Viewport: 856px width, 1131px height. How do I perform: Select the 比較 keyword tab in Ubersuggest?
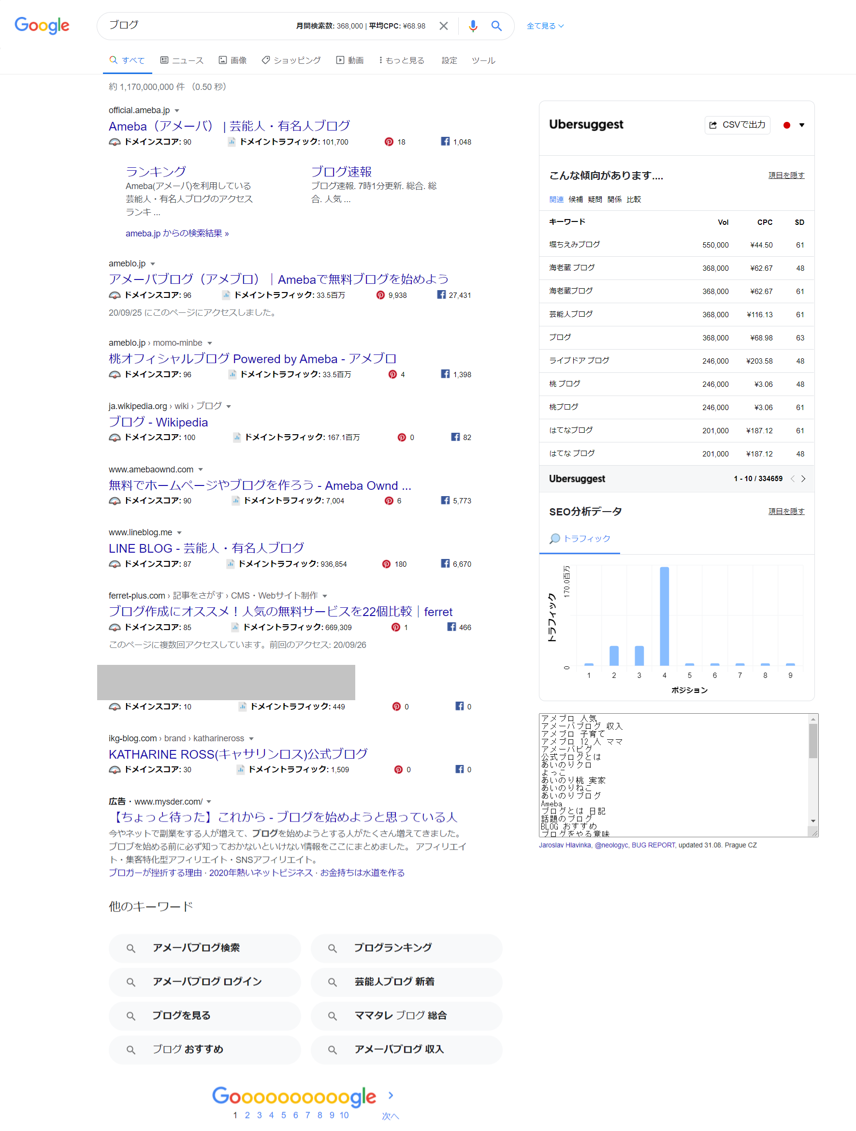point(634,199)
